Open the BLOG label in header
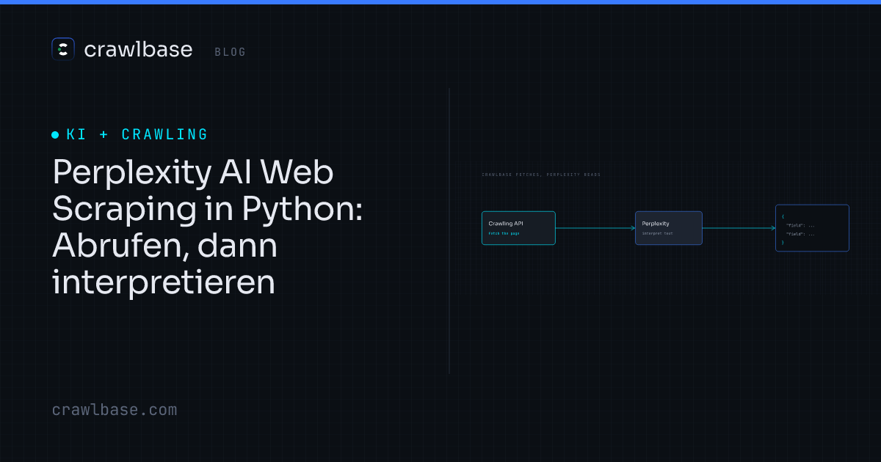This screenshot has width=881, height=462. pyautogui.click(x=230, y=52)
